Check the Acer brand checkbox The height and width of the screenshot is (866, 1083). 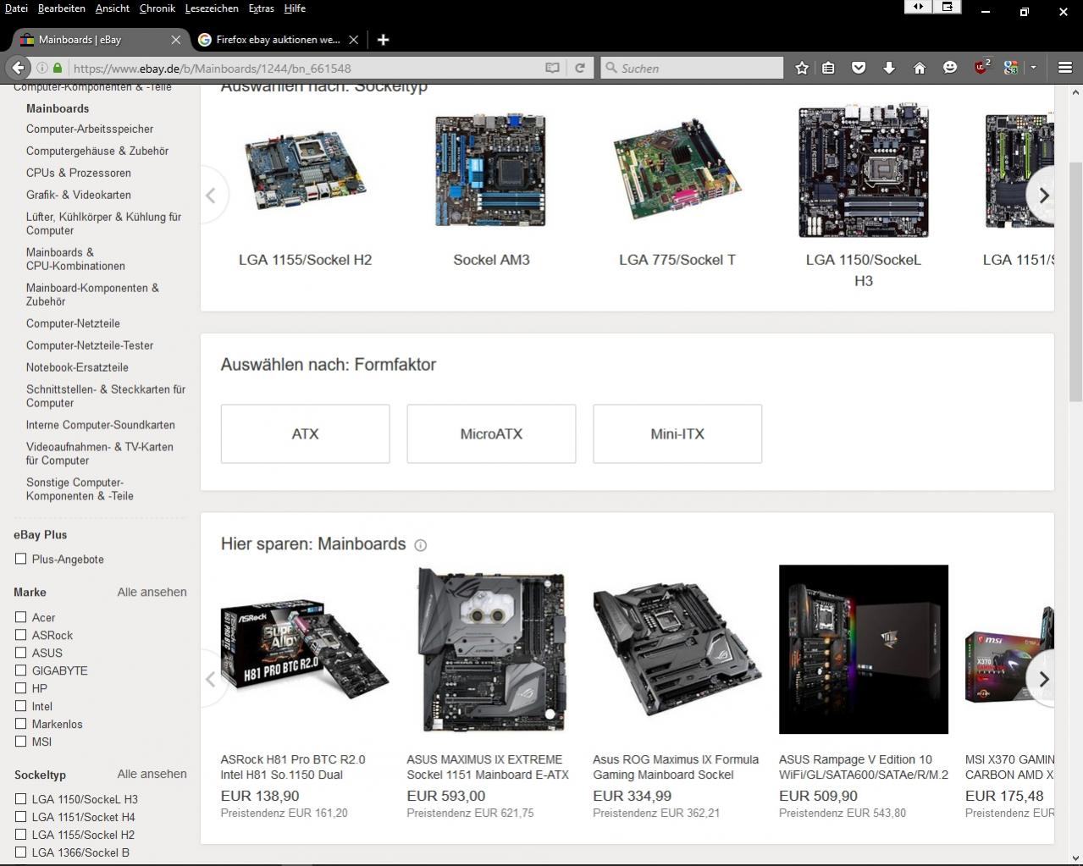coord(20,617)
